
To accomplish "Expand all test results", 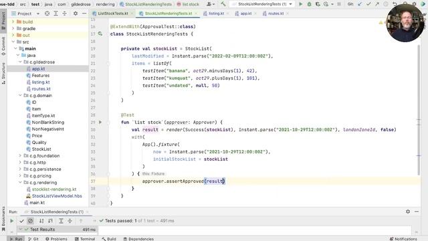I will [61, 221].
